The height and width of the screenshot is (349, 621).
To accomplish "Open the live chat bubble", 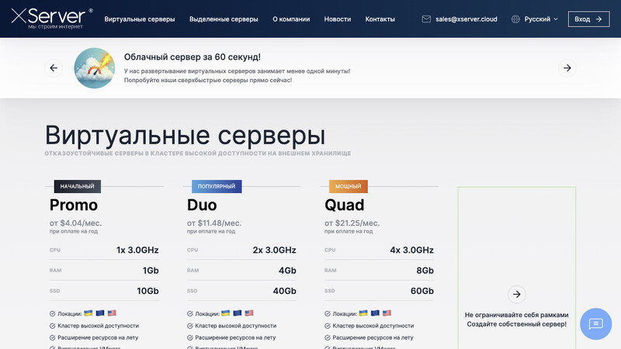I will [595, 324].
